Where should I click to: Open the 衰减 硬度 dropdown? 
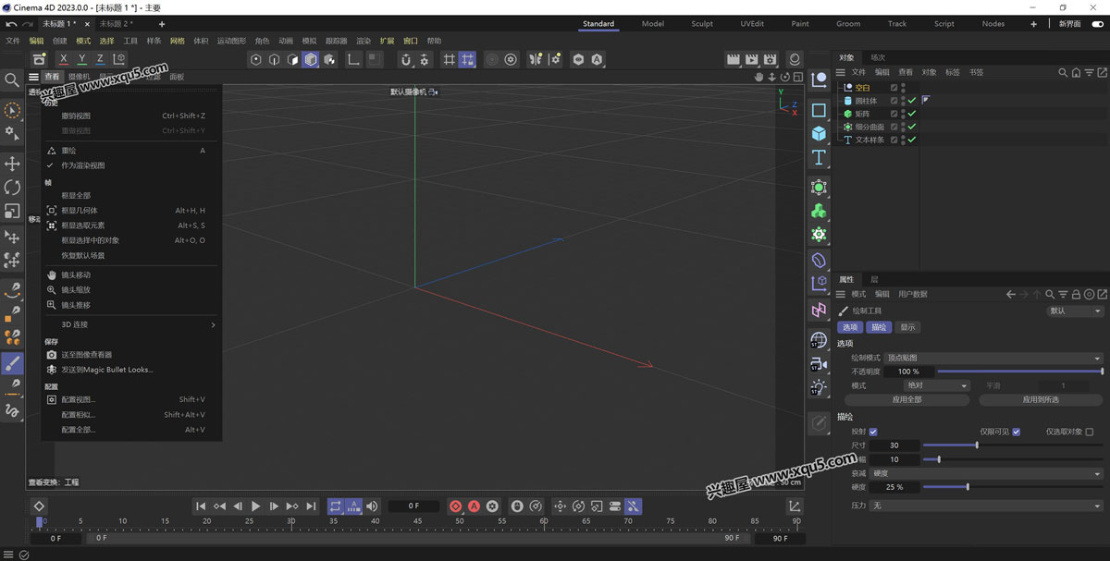tap(987, 473)
